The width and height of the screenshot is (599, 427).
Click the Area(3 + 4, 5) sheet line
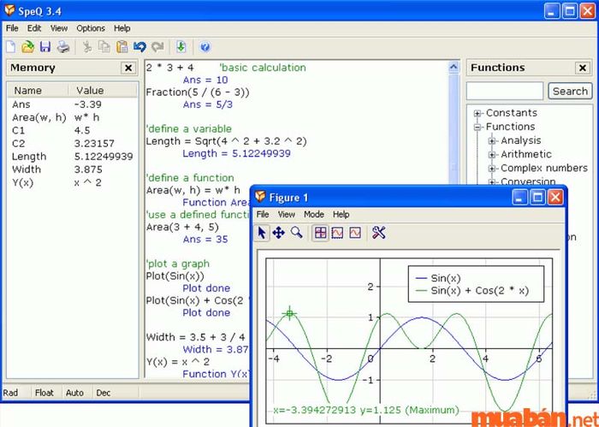click(x=182, y=227)
